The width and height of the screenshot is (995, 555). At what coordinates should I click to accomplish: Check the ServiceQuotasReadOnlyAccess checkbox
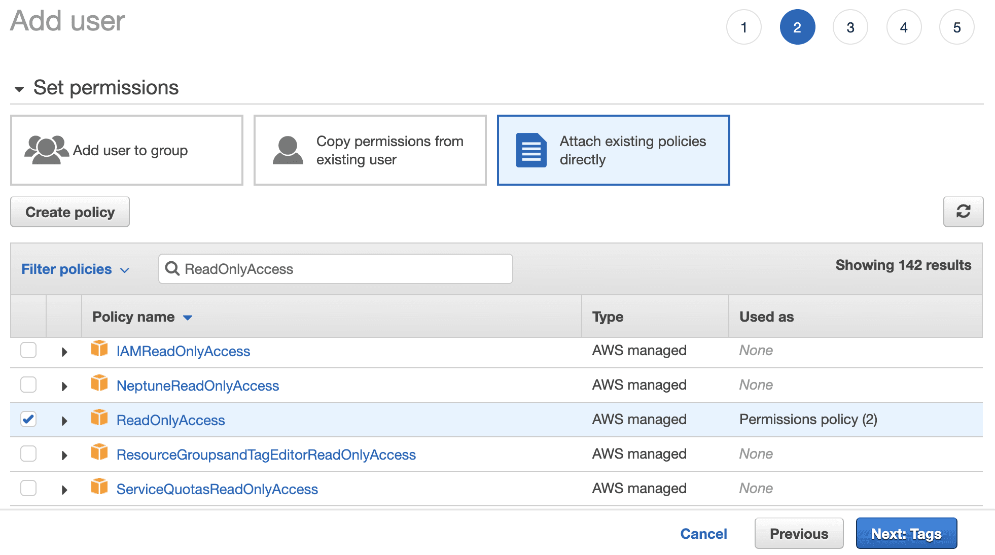point(28,488)
